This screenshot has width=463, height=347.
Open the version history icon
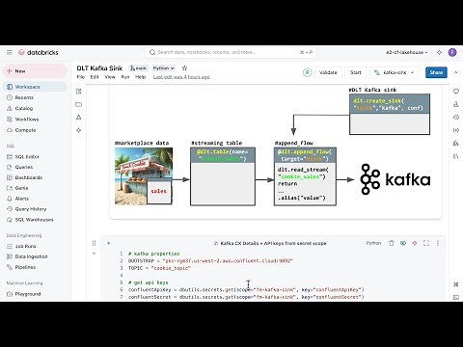point(456,118)
